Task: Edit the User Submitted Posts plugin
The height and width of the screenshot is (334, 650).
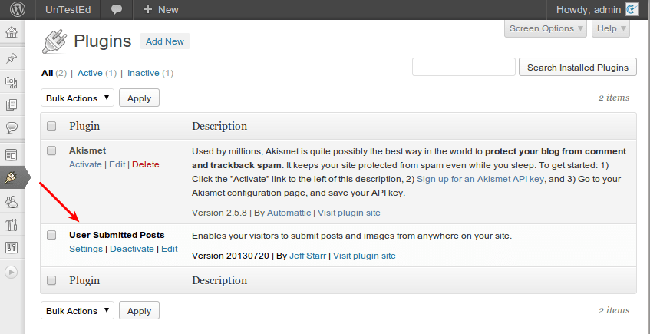Action: click(170, 249)
